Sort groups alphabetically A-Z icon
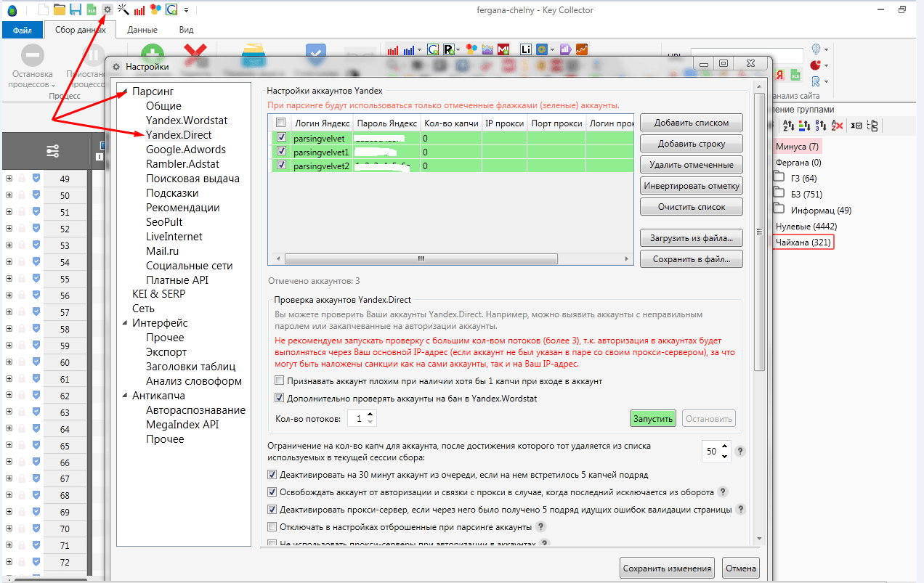 (x=789, y=126)
